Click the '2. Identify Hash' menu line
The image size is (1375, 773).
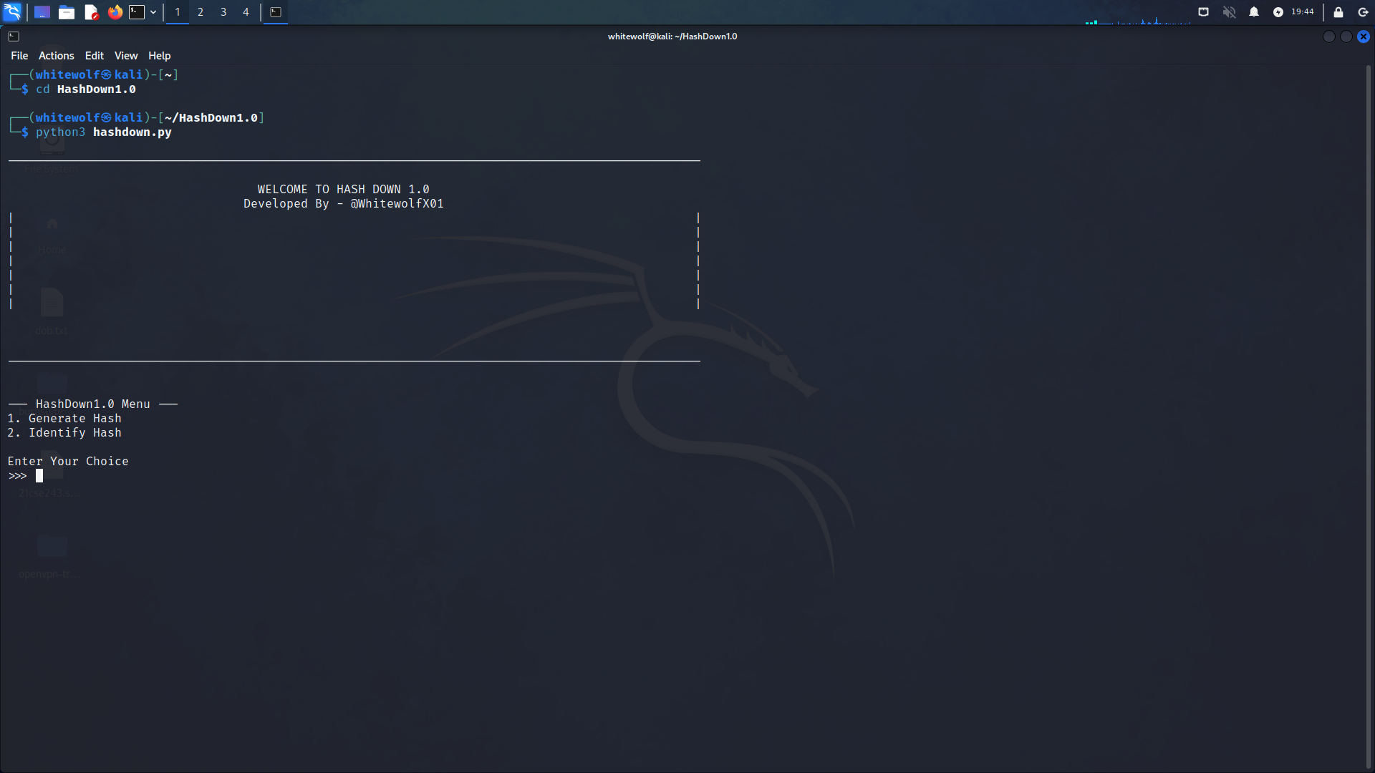64,433
